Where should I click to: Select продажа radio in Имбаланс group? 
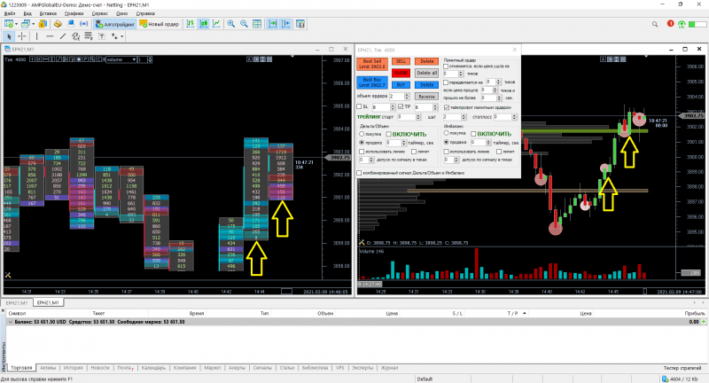[x=447, y=142]
